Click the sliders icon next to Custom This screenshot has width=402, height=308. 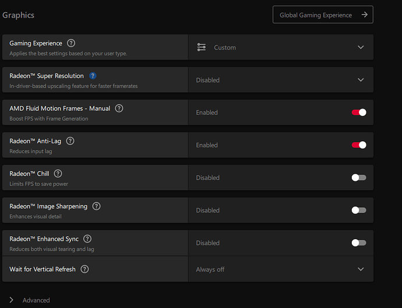click(202, 47)
